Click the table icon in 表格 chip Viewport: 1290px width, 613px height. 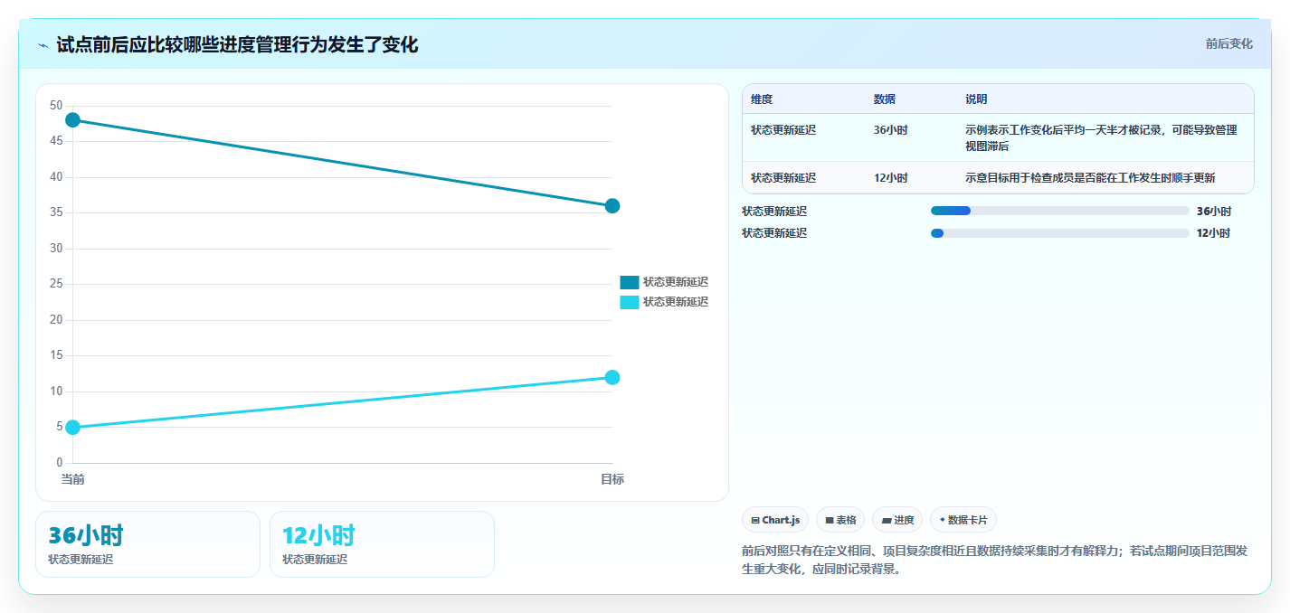pyautogui.click(x=830, y=521)
